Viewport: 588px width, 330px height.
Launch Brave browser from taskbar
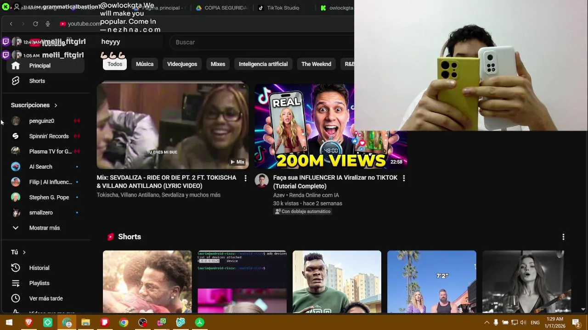(28, 323)
